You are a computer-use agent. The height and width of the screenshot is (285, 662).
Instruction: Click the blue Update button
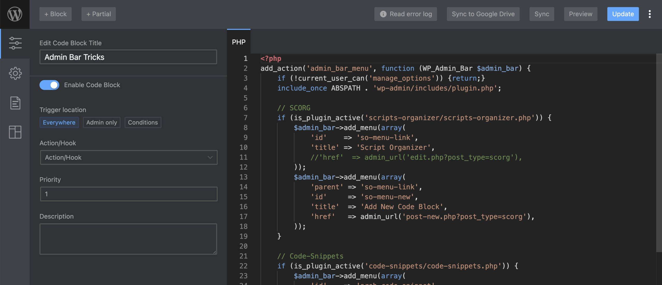coord(623,14)
